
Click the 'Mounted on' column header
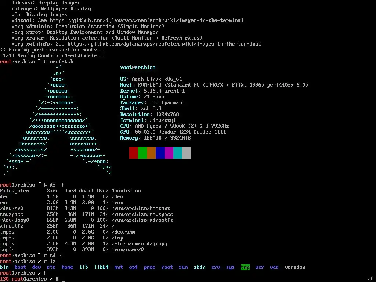tap(126, 191)
